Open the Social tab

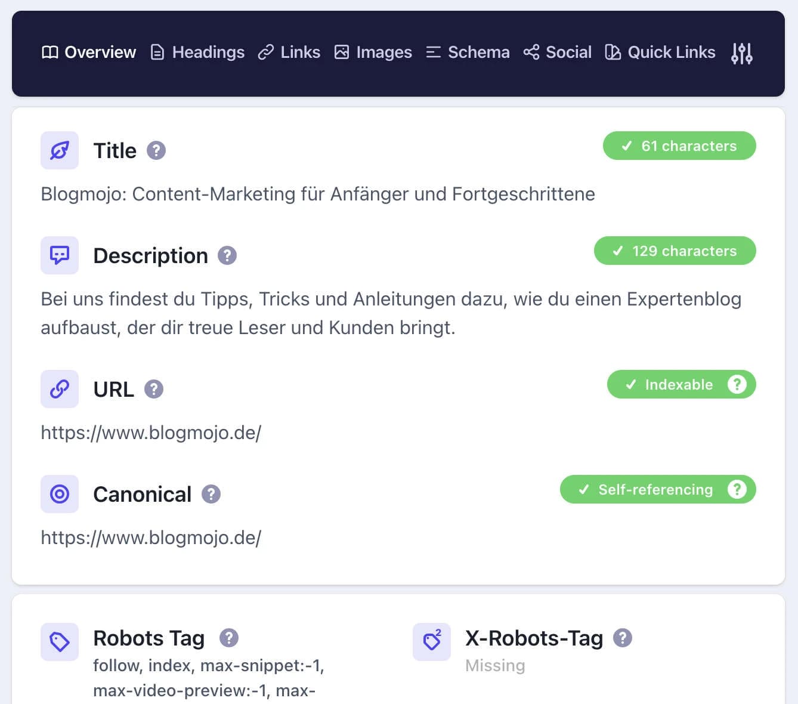tap(558, 53)
